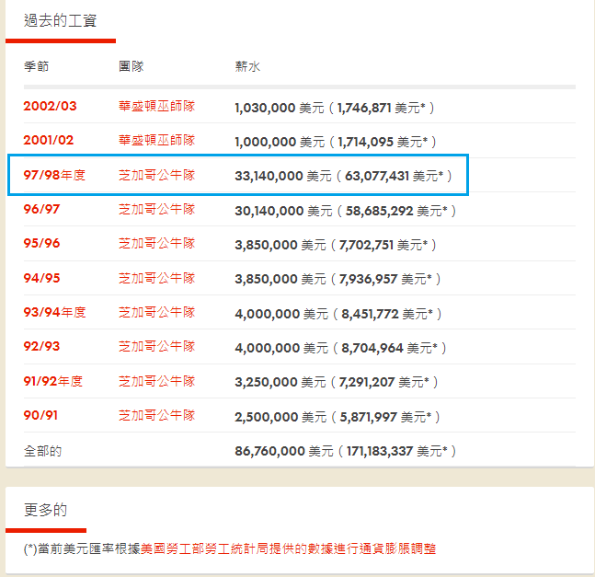Open the 2001/02 season link
This screenshot has width=595, height=577.
point(49,141)
